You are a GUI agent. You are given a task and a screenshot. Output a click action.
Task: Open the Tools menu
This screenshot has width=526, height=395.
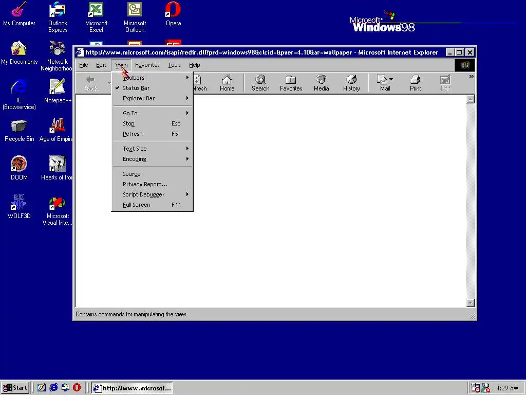(x=175, y=65)
